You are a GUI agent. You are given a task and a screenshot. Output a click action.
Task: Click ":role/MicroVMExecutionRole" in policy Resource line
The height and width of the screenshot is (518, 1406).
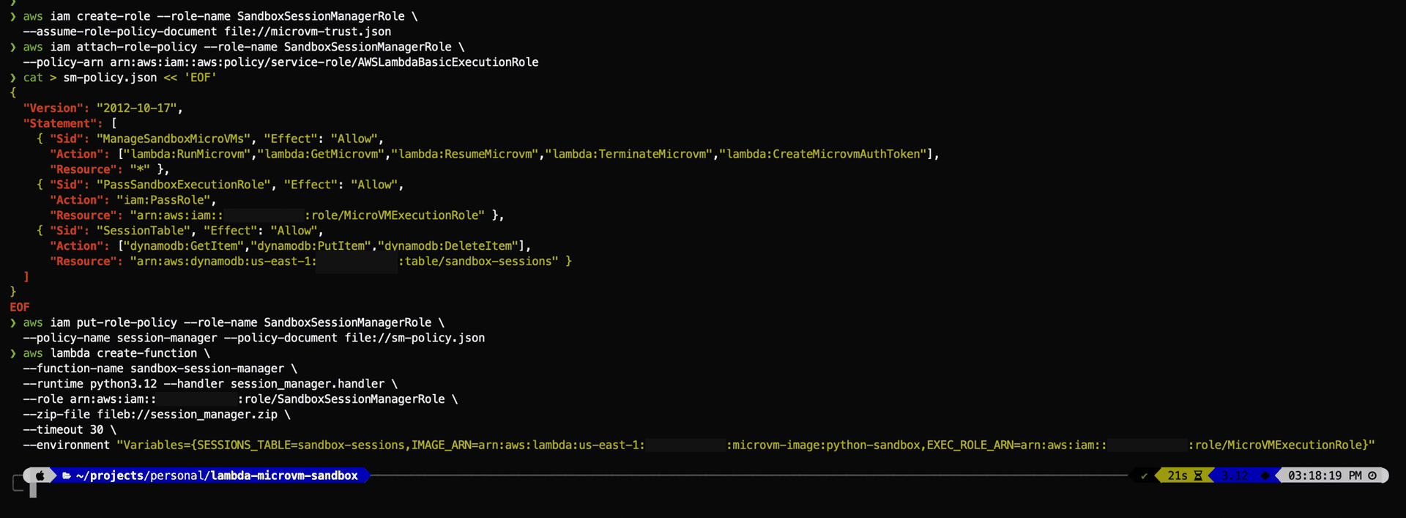coord(395,215)
